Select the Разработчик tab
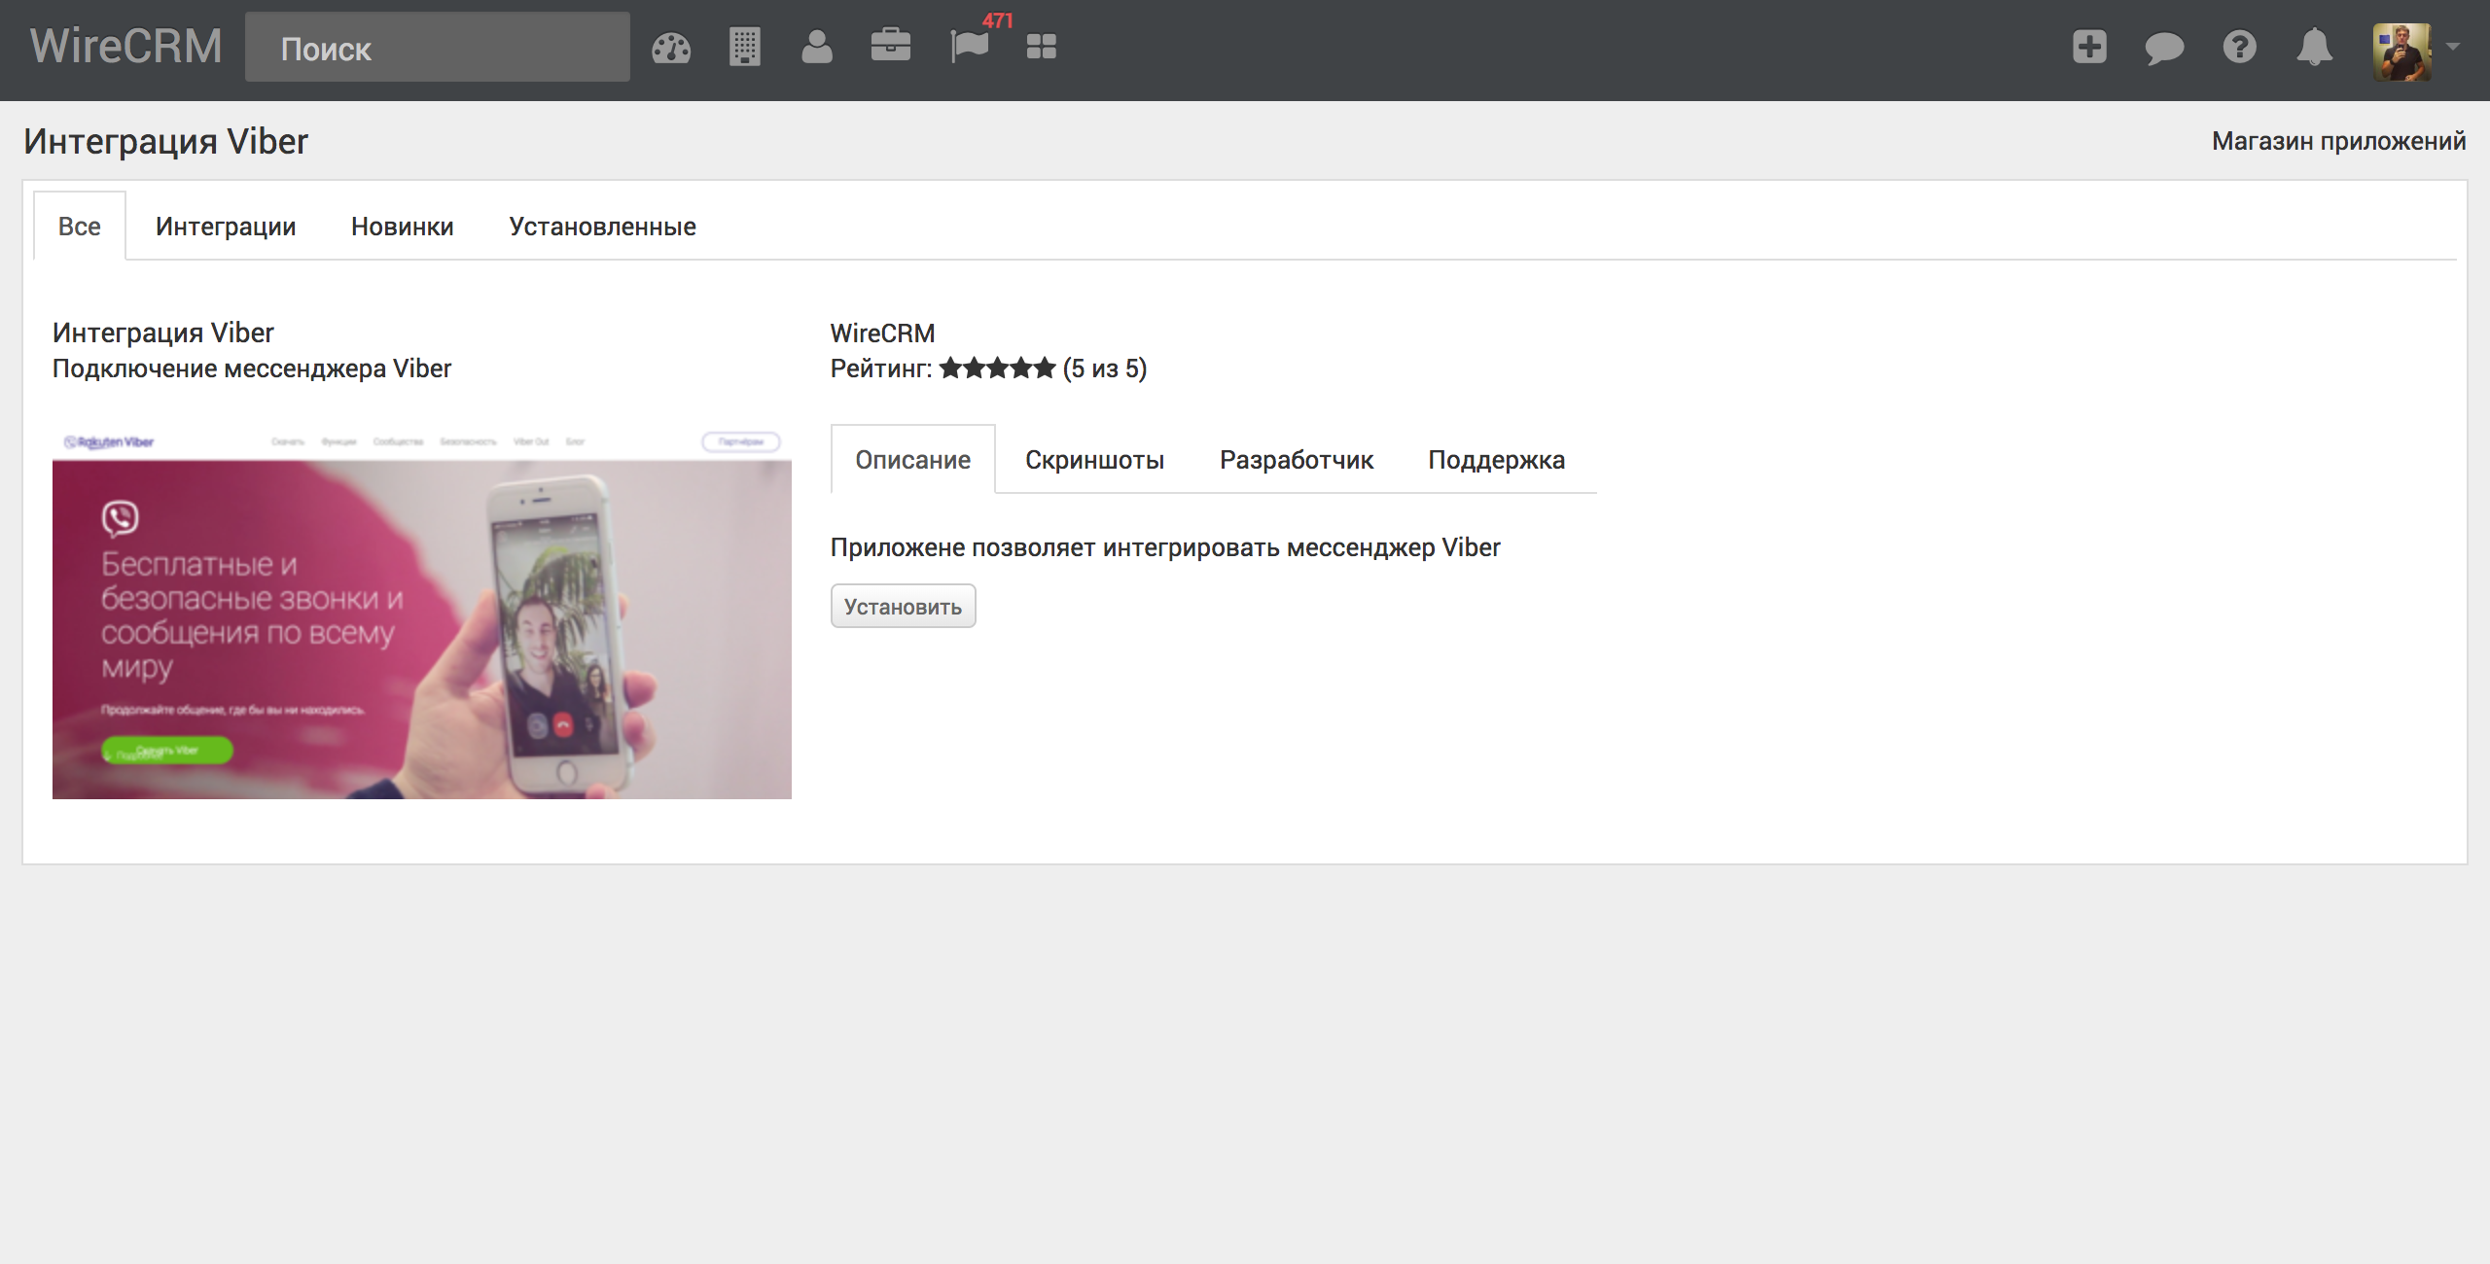The width and height of the screenshot is (2490, 1264). tap(1297, 459)
